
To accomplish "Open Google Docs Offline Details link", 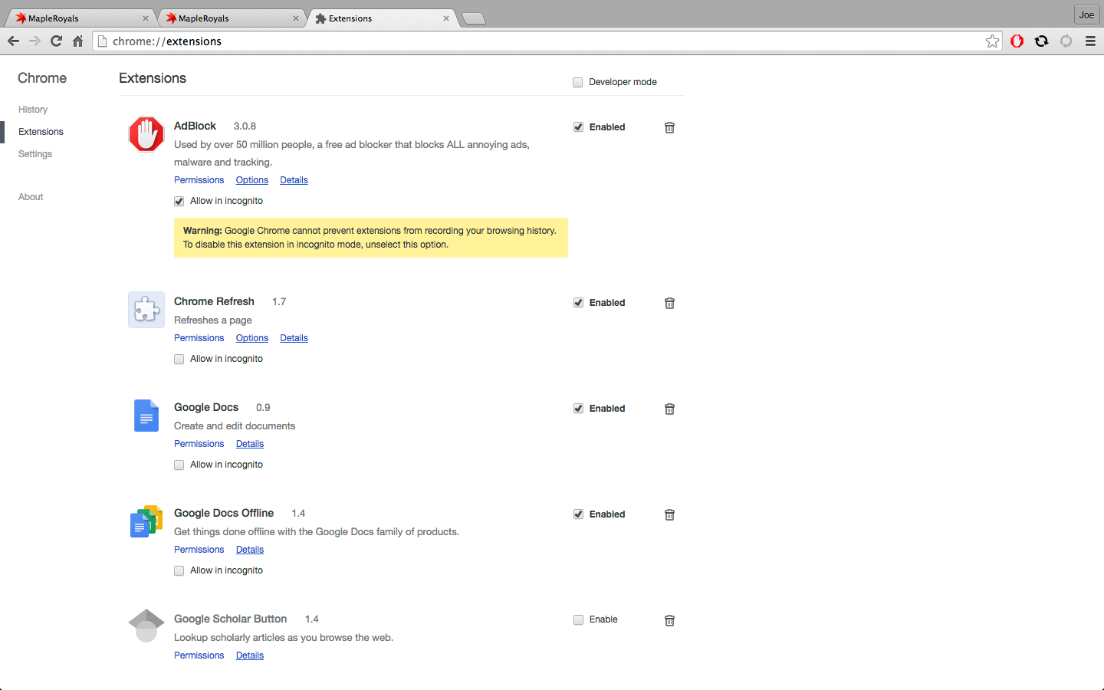I will click(x=250, y=550).
